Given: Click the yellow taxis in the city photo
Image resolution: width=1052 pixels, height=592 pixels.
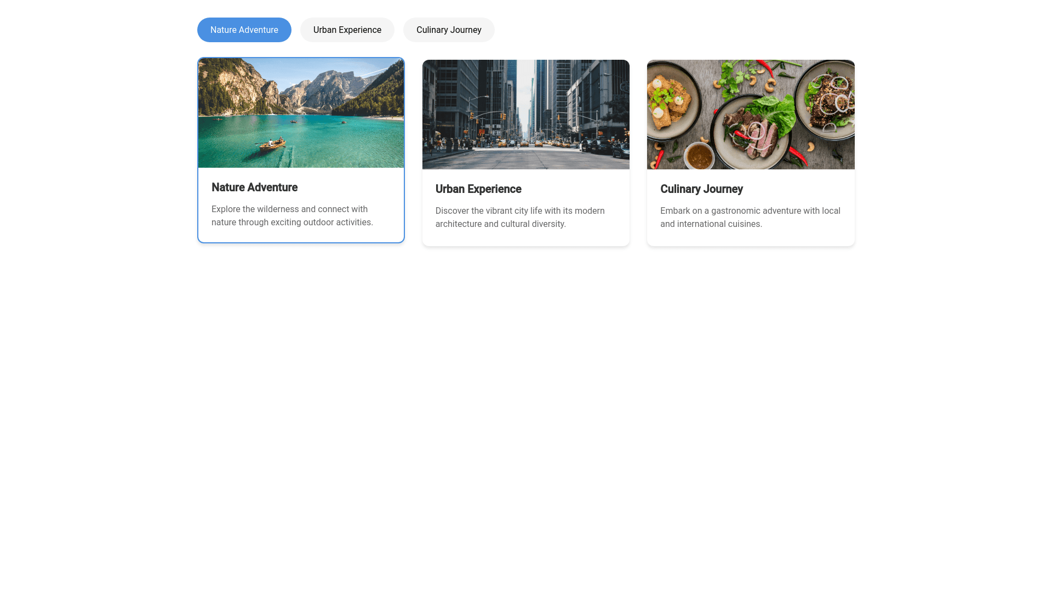Looking at the screenshot, I should pyautogui.click(x=524, y=144).
